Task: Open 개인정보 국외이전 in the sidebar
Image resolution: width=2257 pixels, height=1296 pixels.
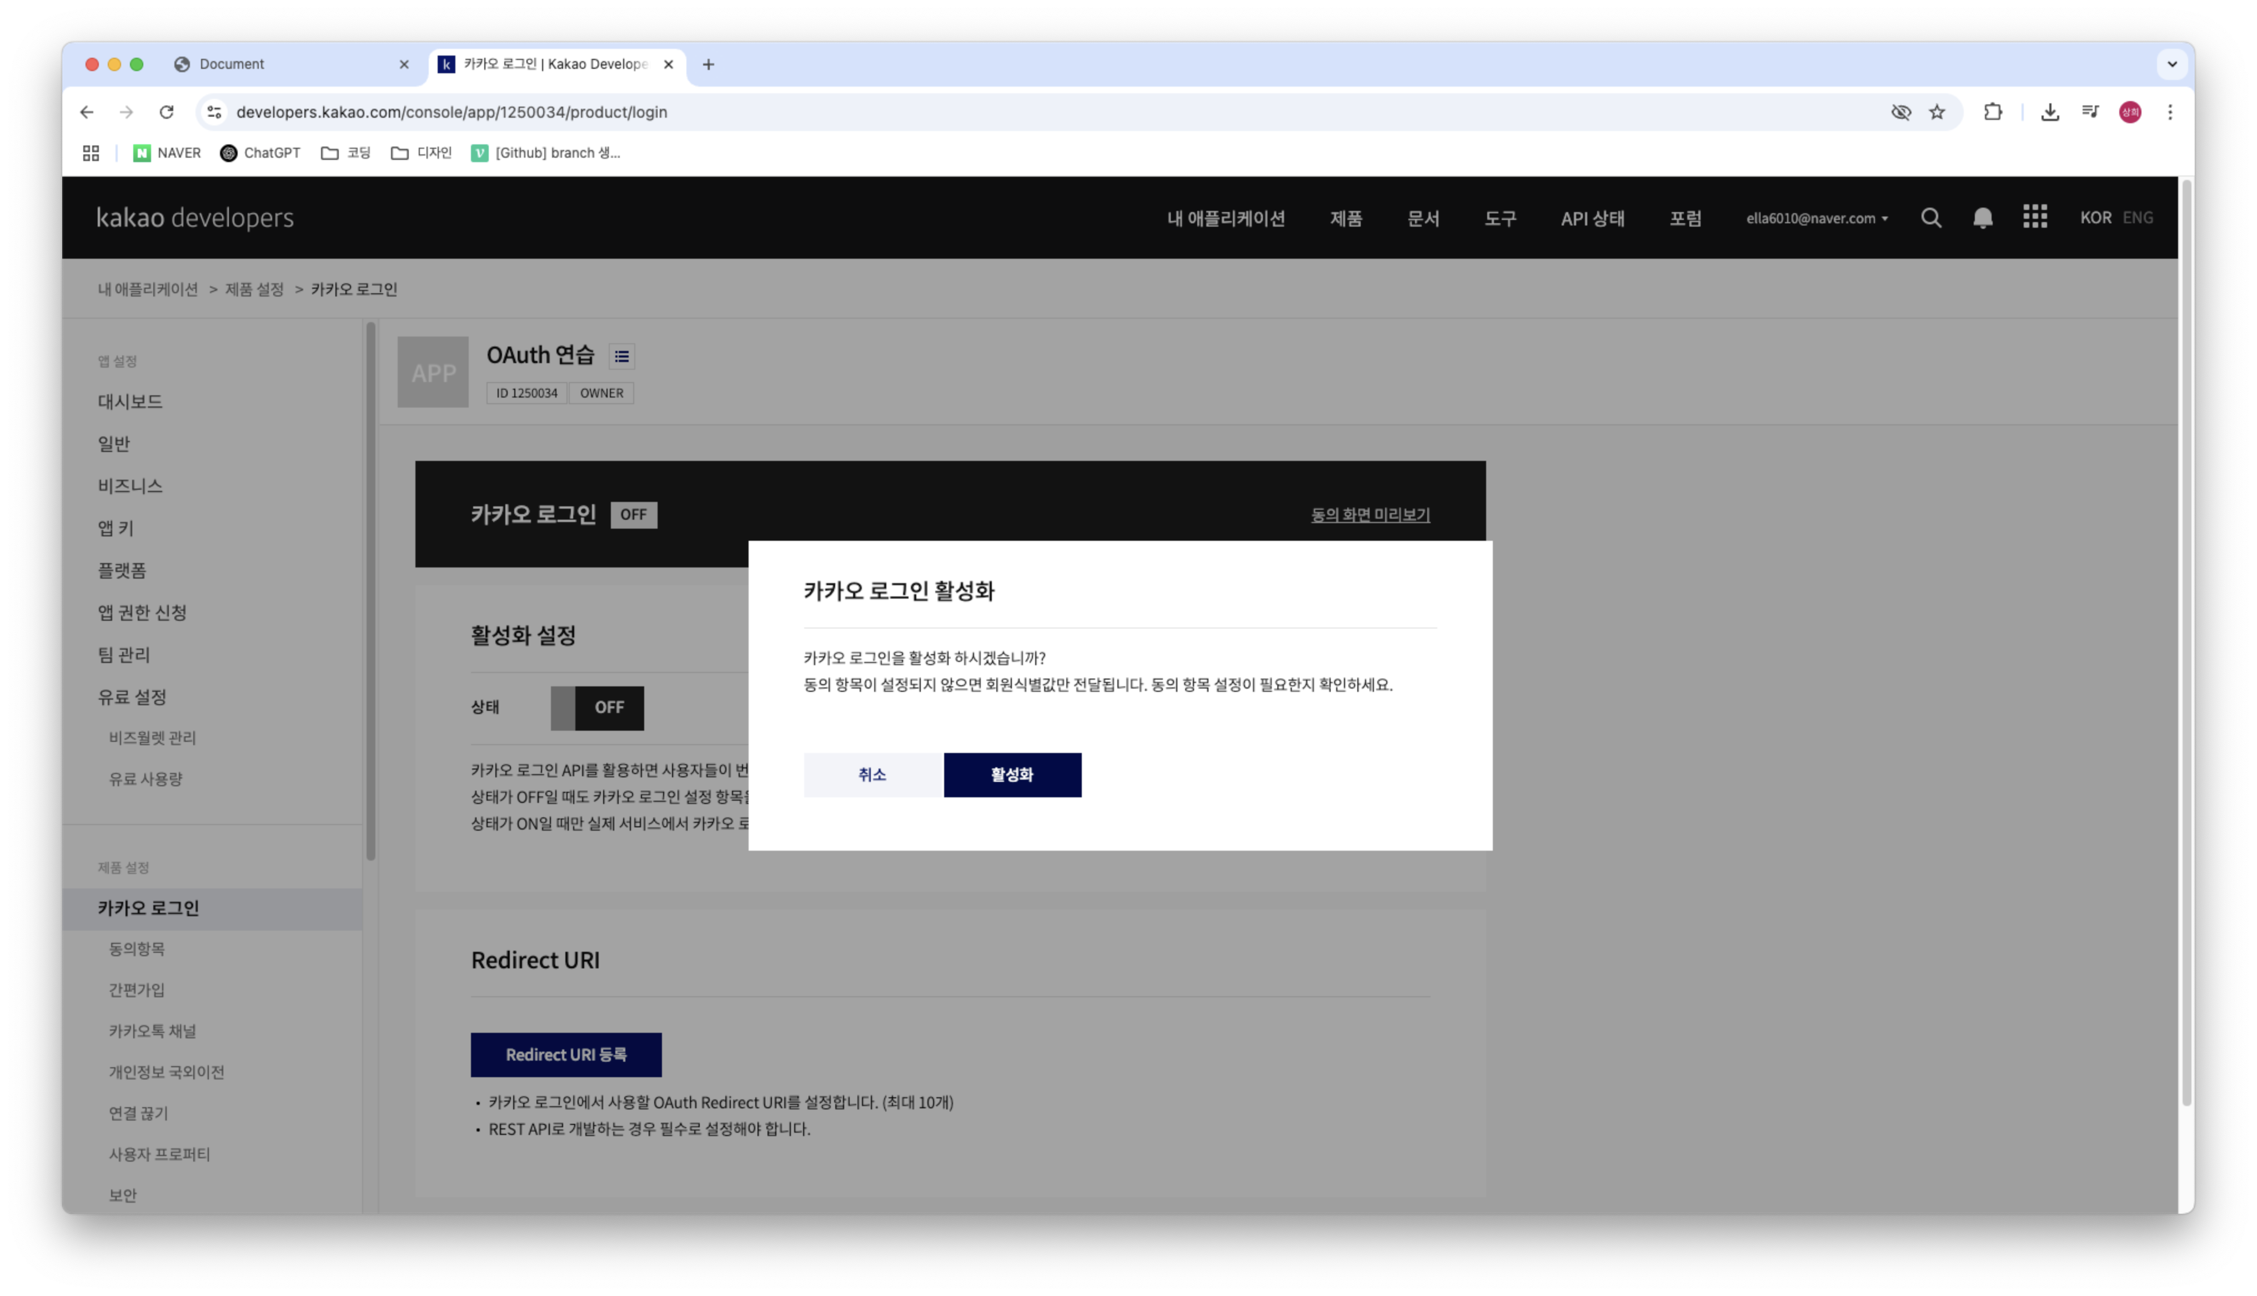Action: [167, 1072]
